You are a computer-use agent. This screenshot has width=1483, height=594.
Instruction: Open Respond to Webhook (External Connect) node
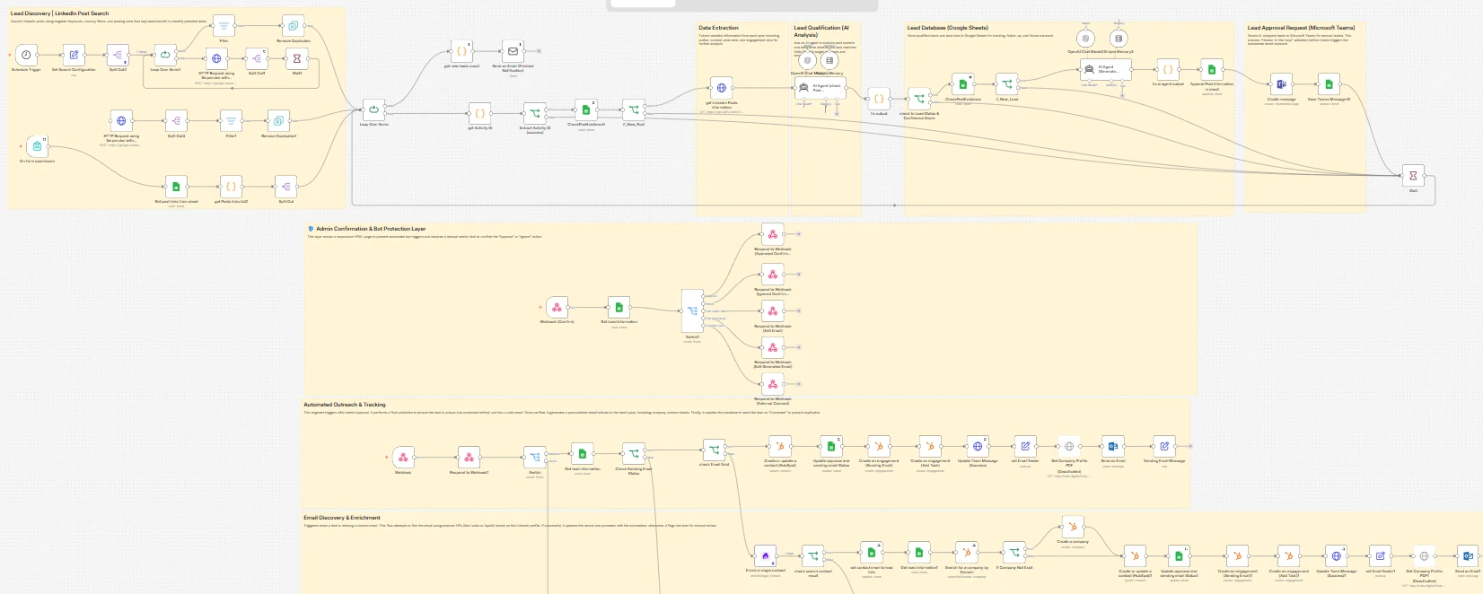pos(772,385)
